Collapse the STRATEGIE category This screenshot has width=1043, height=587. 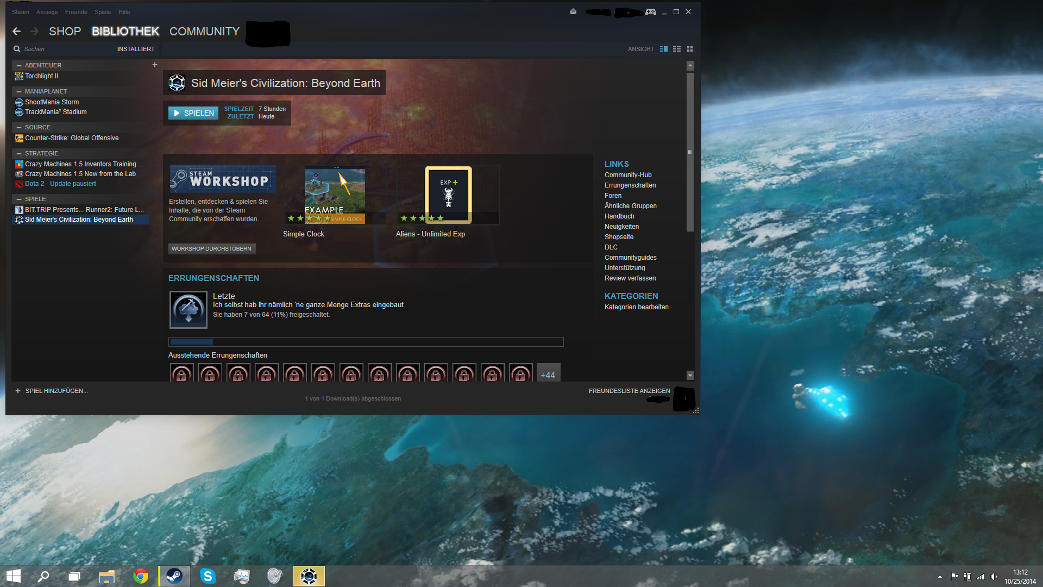coord(19,153)
